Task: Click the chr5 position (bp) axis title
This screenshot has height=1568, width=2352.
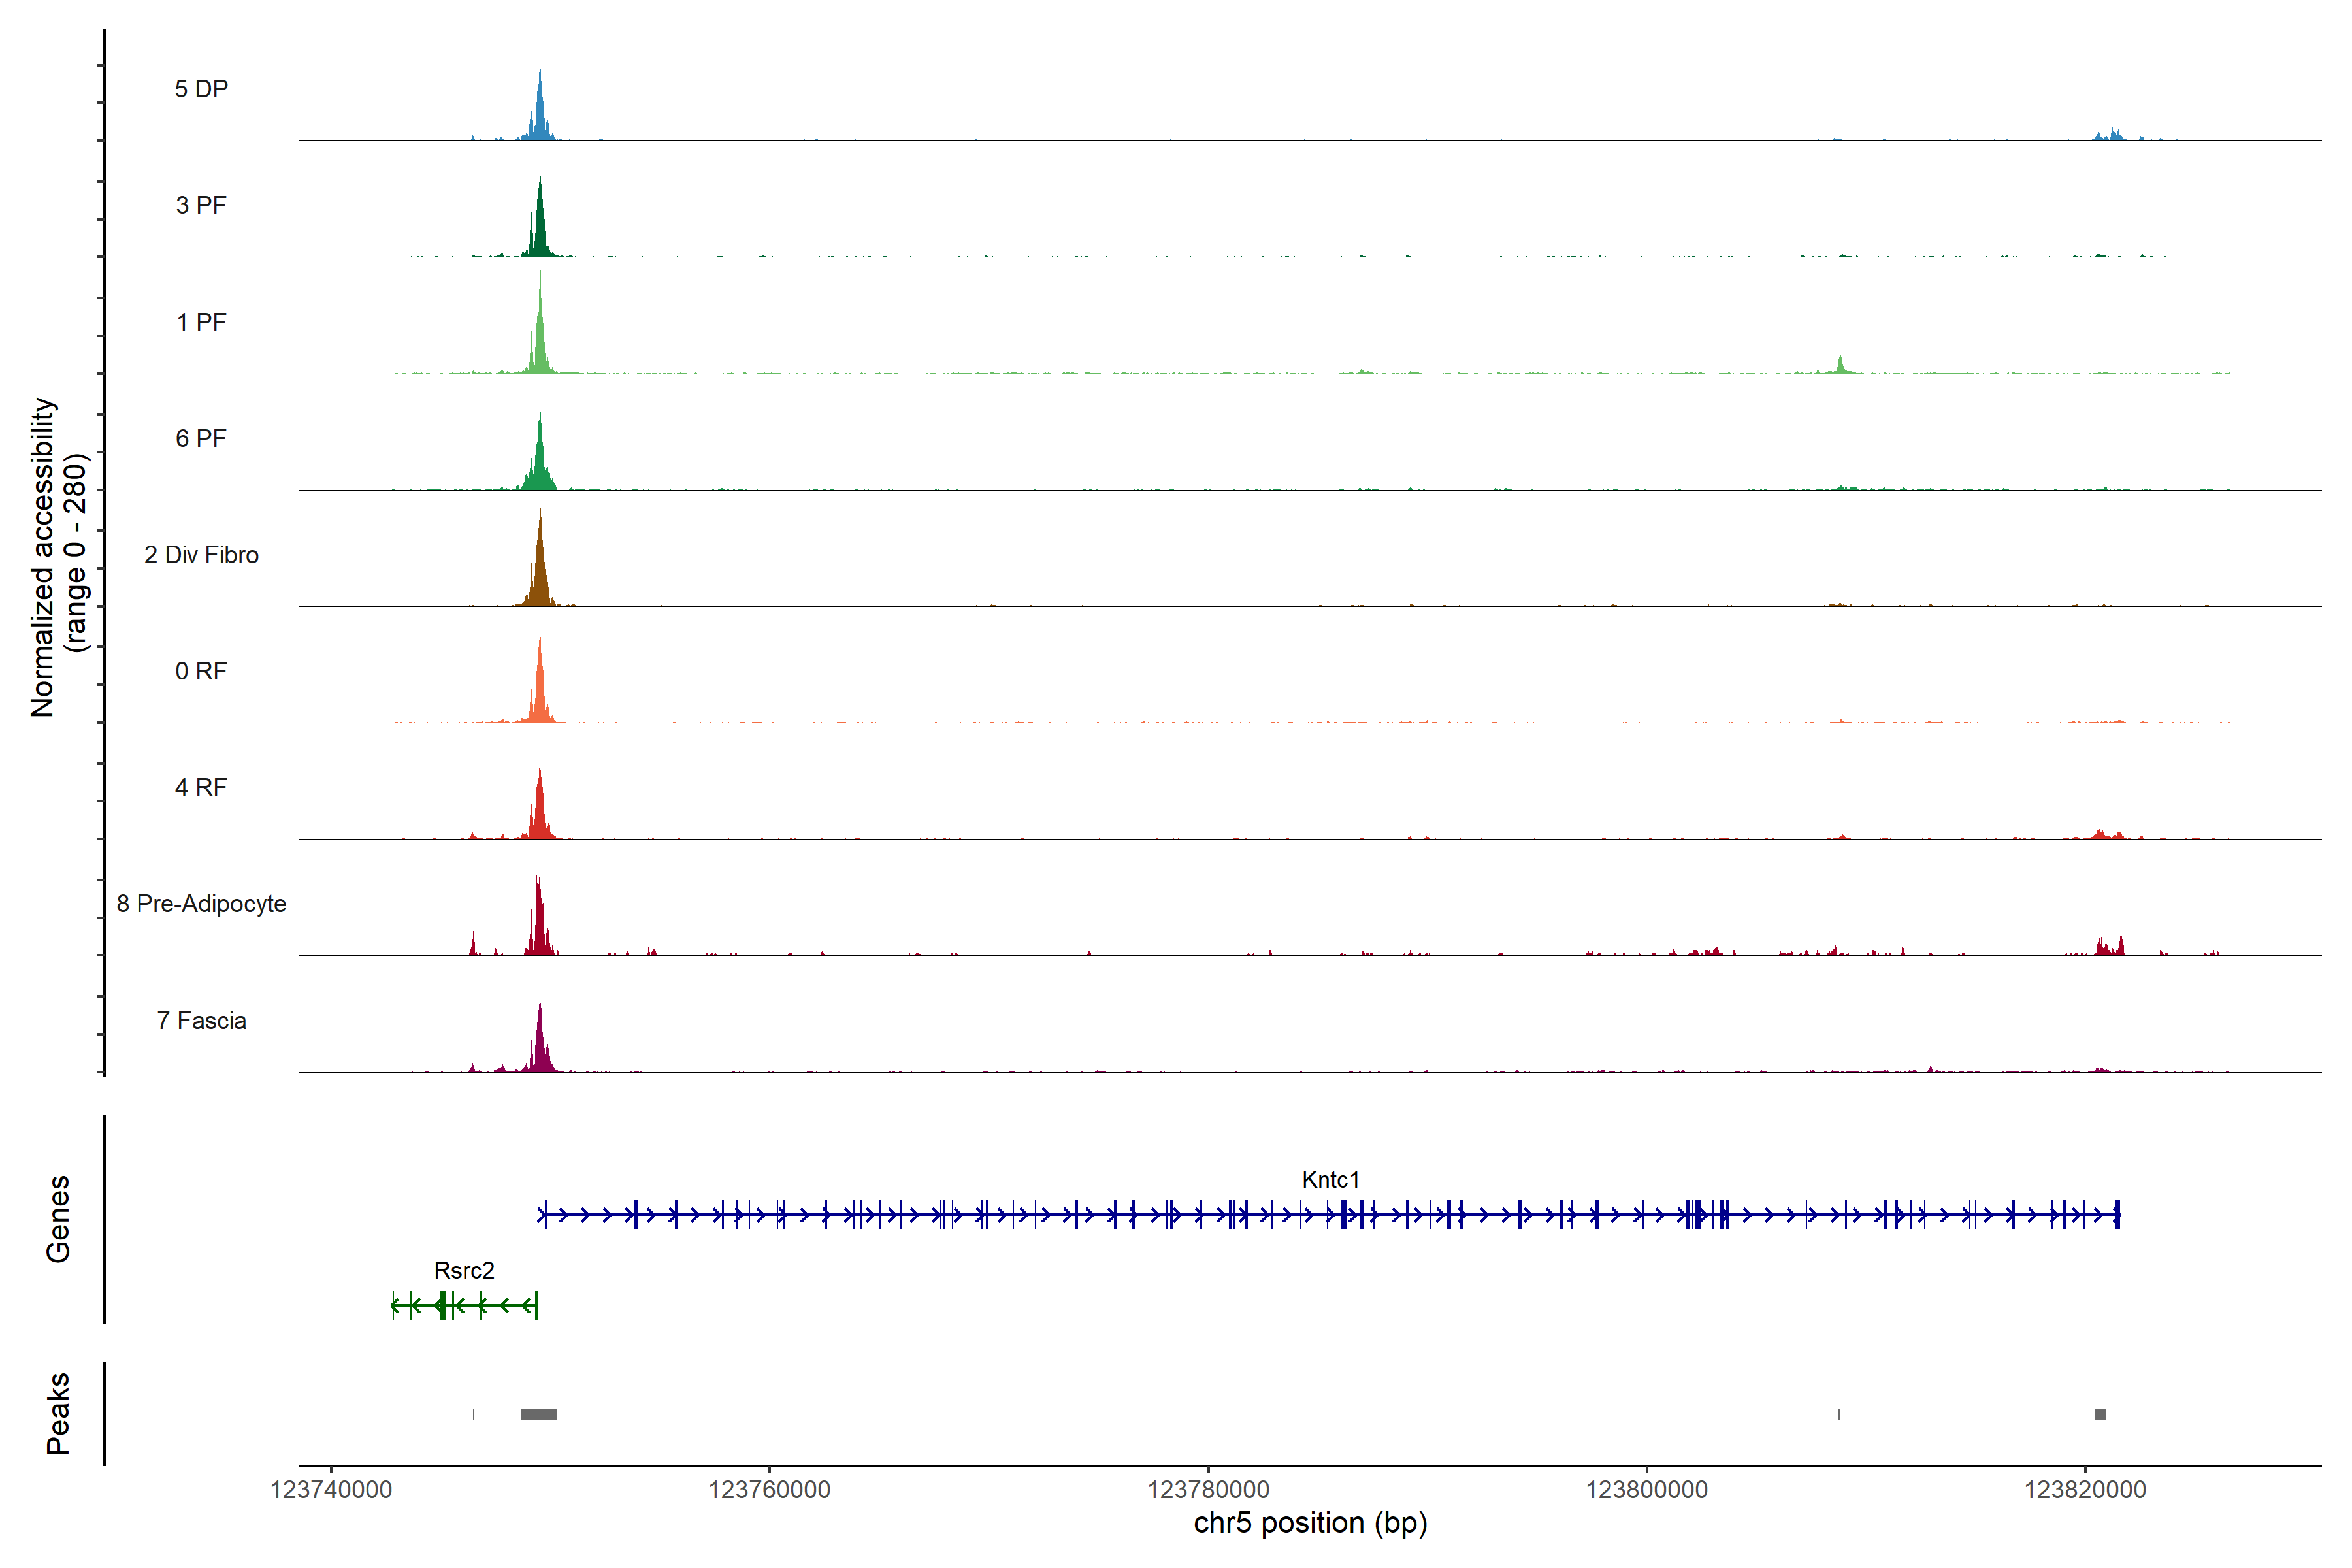Action: coord(1310,1523)
